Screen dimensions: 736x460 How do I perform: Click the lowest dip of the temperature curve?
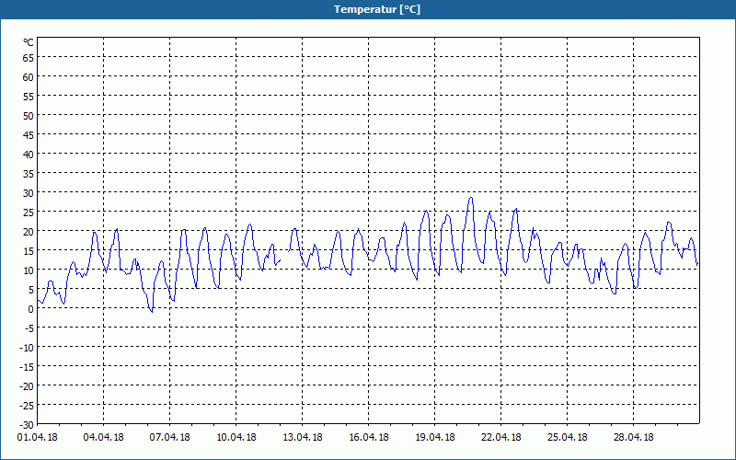click(152, 312)
